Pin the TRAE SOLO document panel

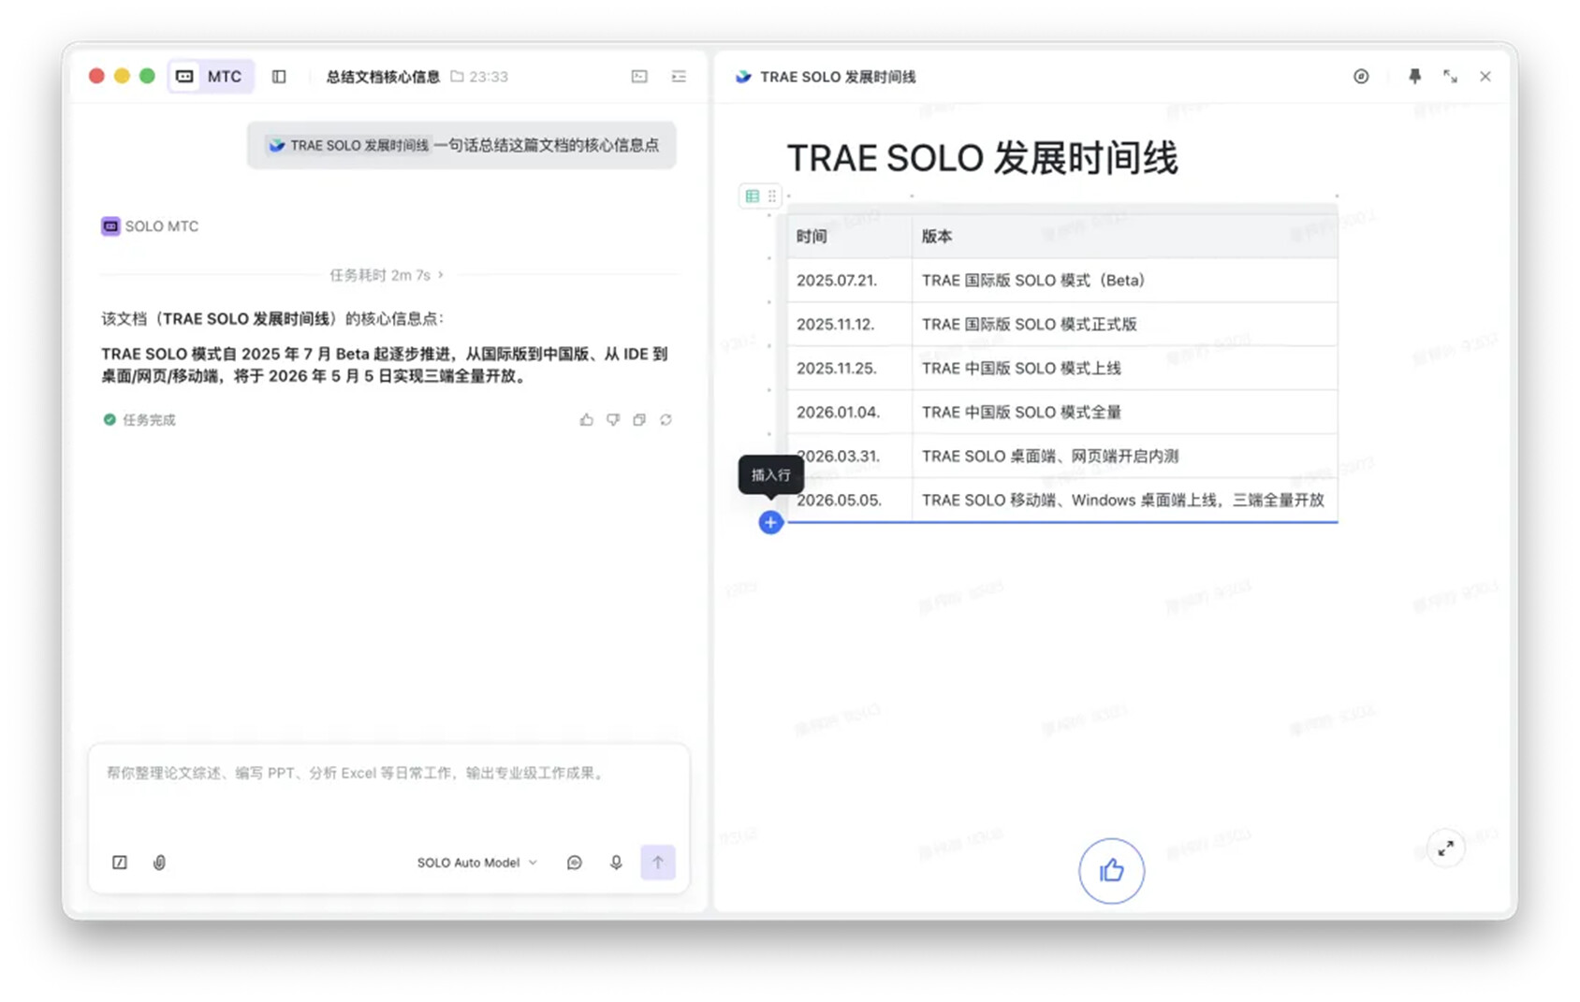pos(1414,77)
